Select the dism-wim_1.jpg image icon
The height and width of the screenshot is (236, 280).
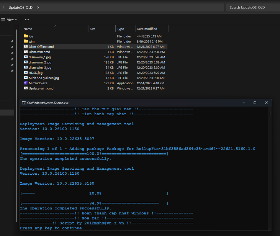point(26,57)
